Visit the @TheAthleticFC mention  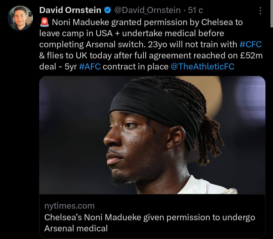click(x=203, y=67)
